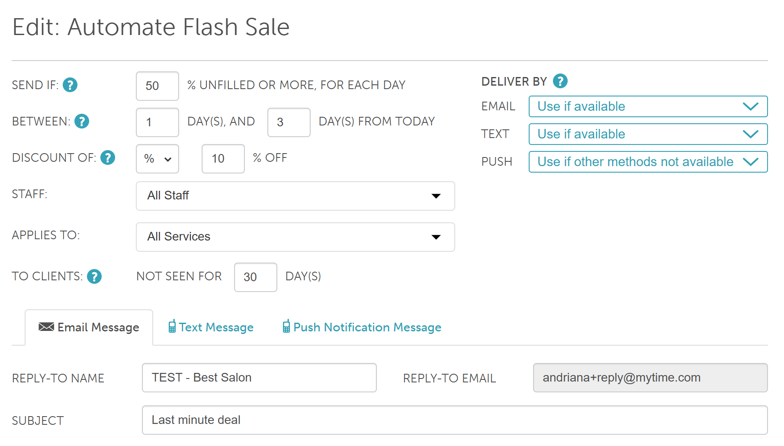This screenshot has height=446, width=784.
Task: Click the phone icon beside Text Message
Action: (x=172, y=327)
